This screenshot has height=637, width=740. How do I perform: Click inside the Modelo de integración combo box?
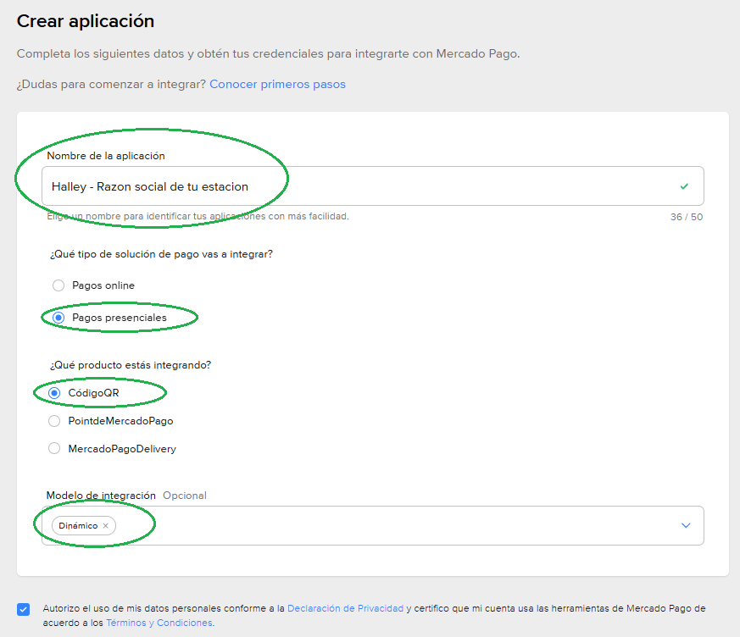click(373, 526)
